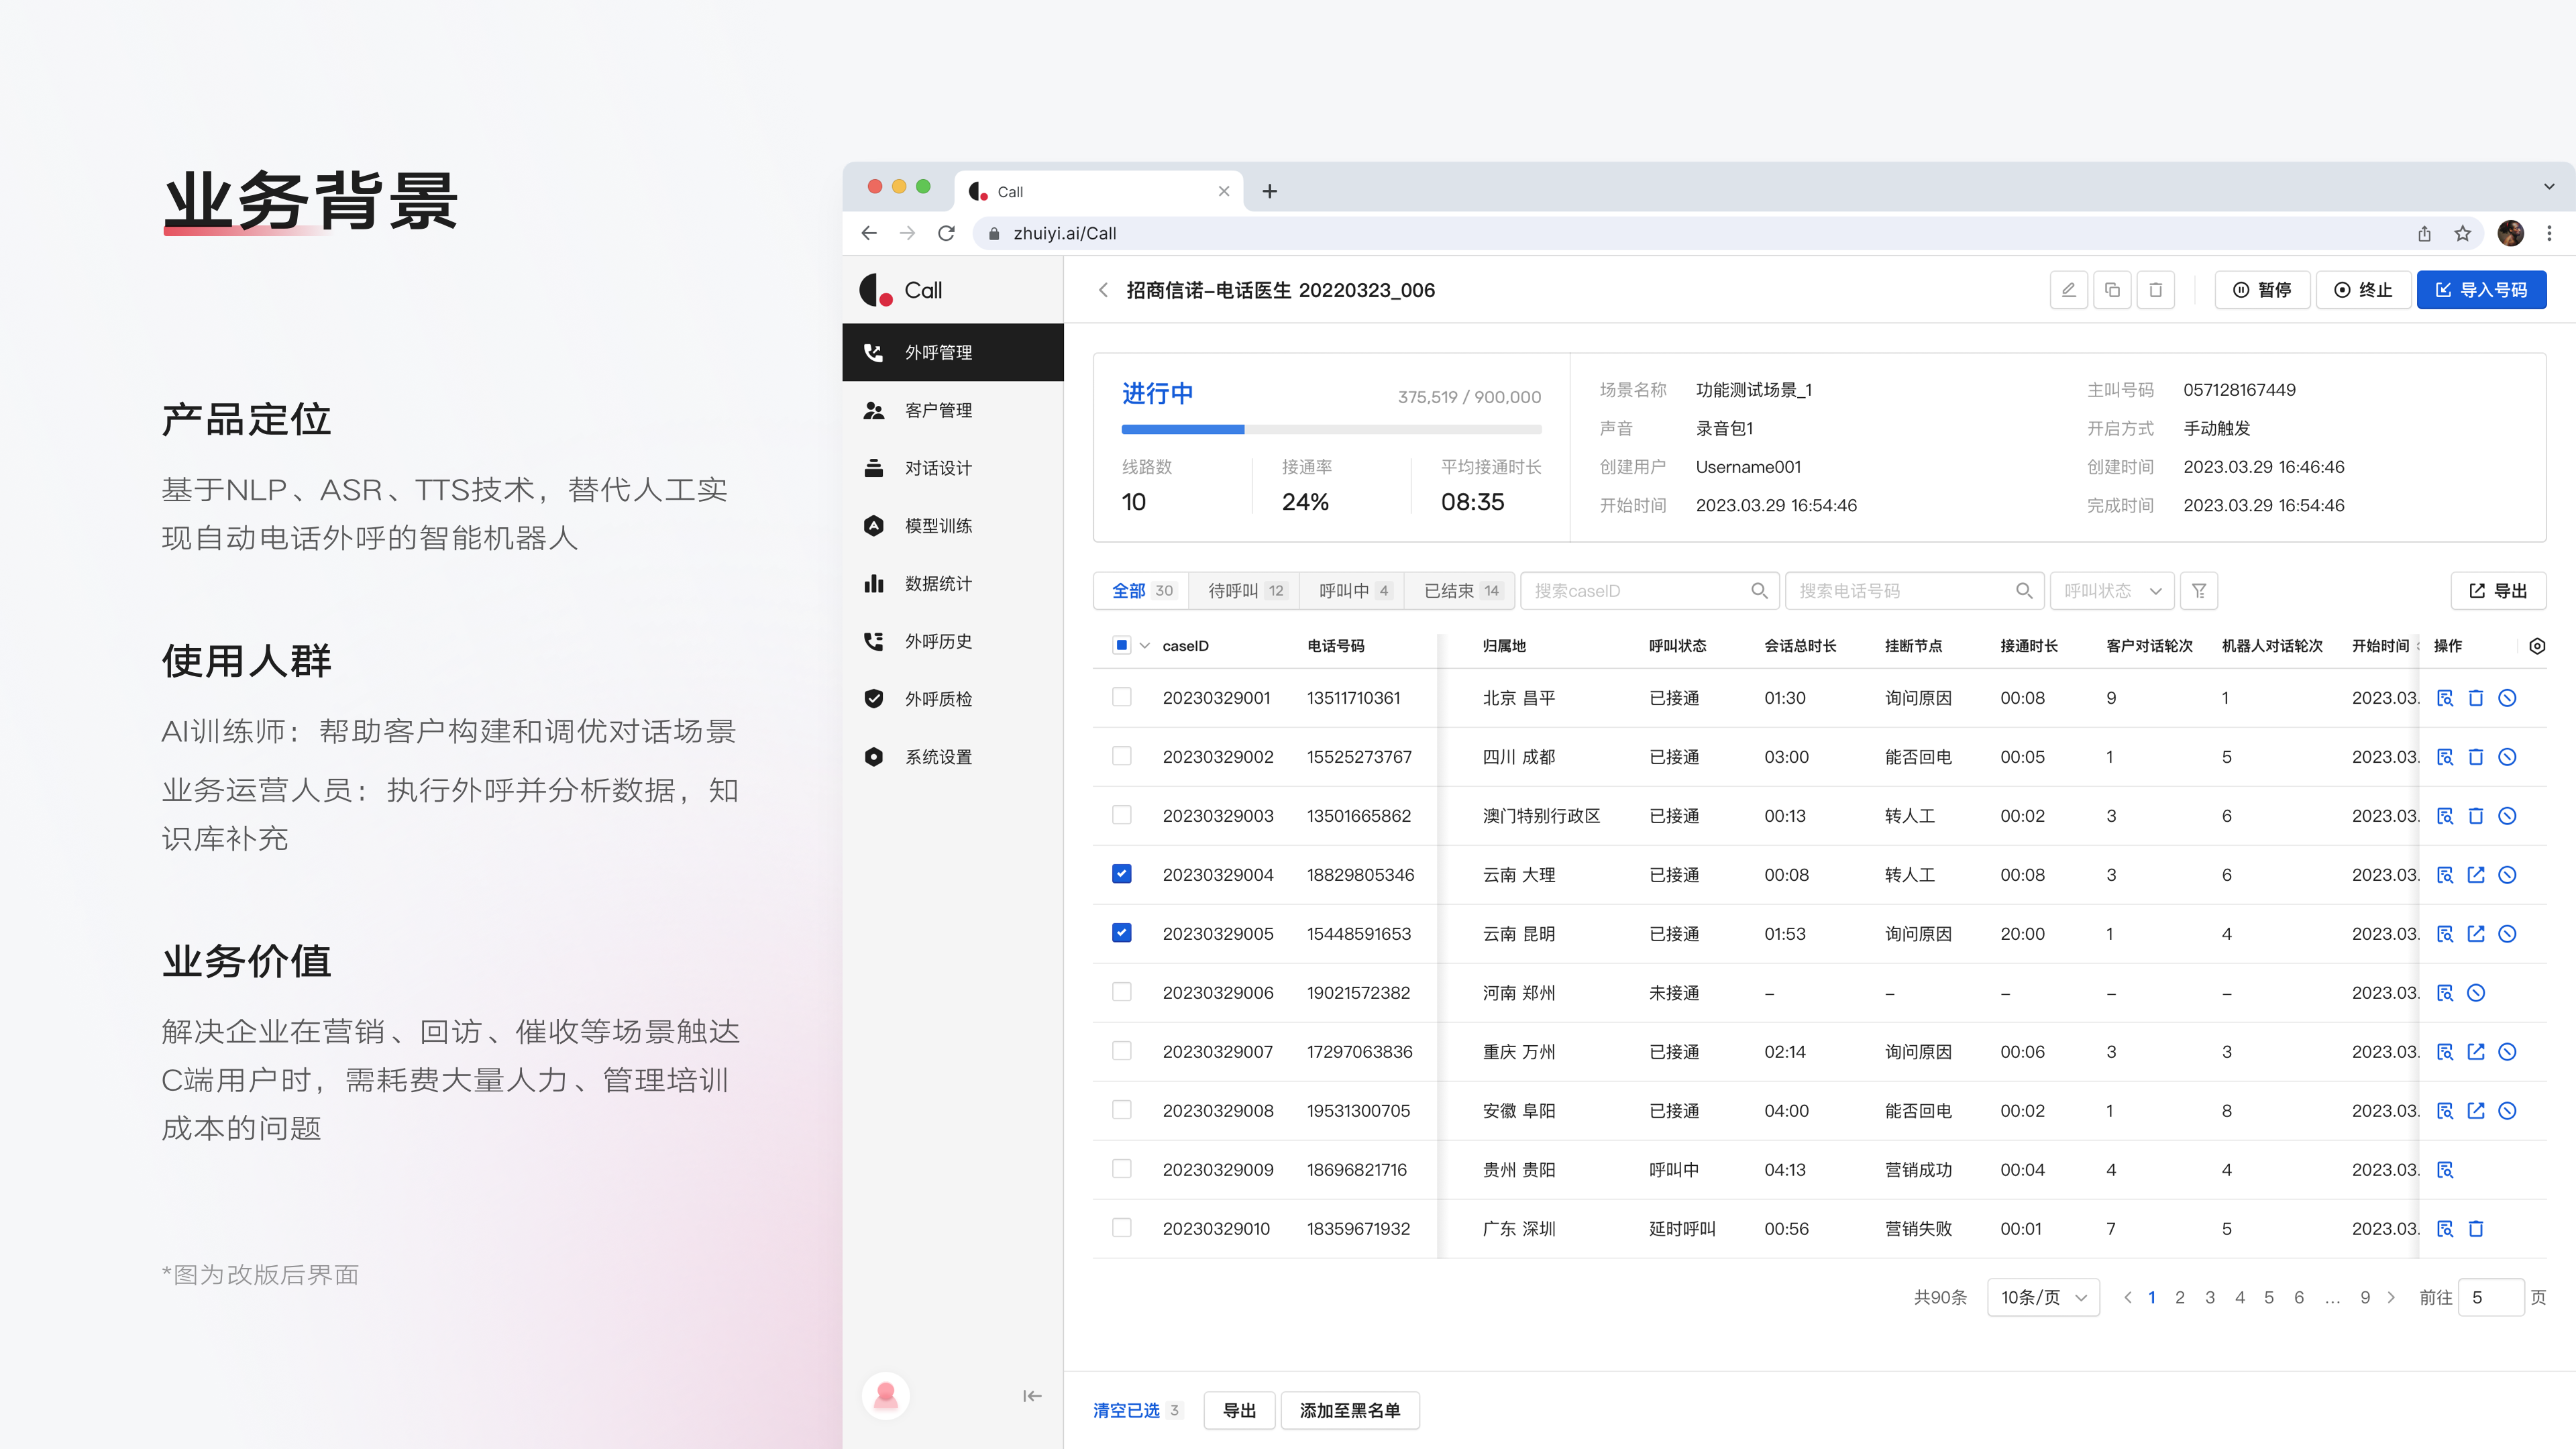Screen dimensions: 2576x1449
Task: Export the row for case 20230329008
Action: [x=2476, y=1111]
